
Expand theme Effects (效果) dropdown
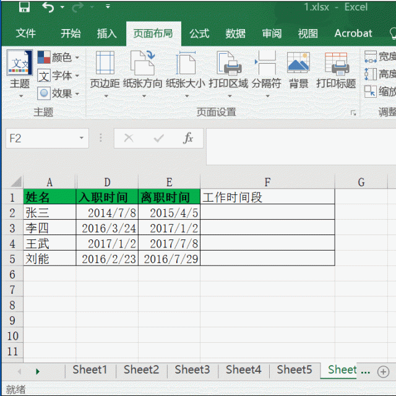(59, 93)
